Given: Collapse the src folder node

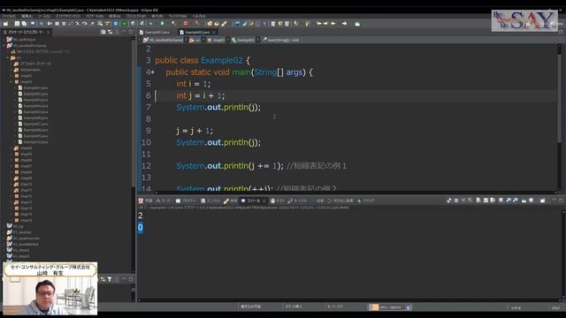Looking at the screenshot, I should click(x=8, y=57).
